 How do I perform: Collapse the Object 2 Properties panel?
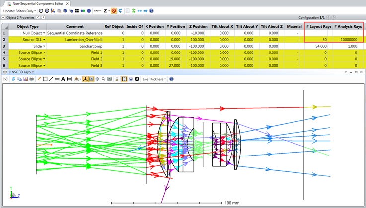[3, 18]
